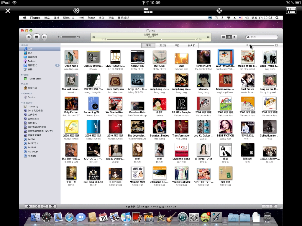This screenshot has width=302, height=226.
Task: Toggle repeat button
Action: (x=44, y=207)
